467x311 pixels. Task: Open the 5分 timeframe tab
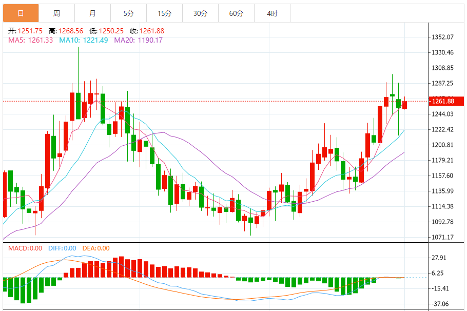click(x=129, y=13)
